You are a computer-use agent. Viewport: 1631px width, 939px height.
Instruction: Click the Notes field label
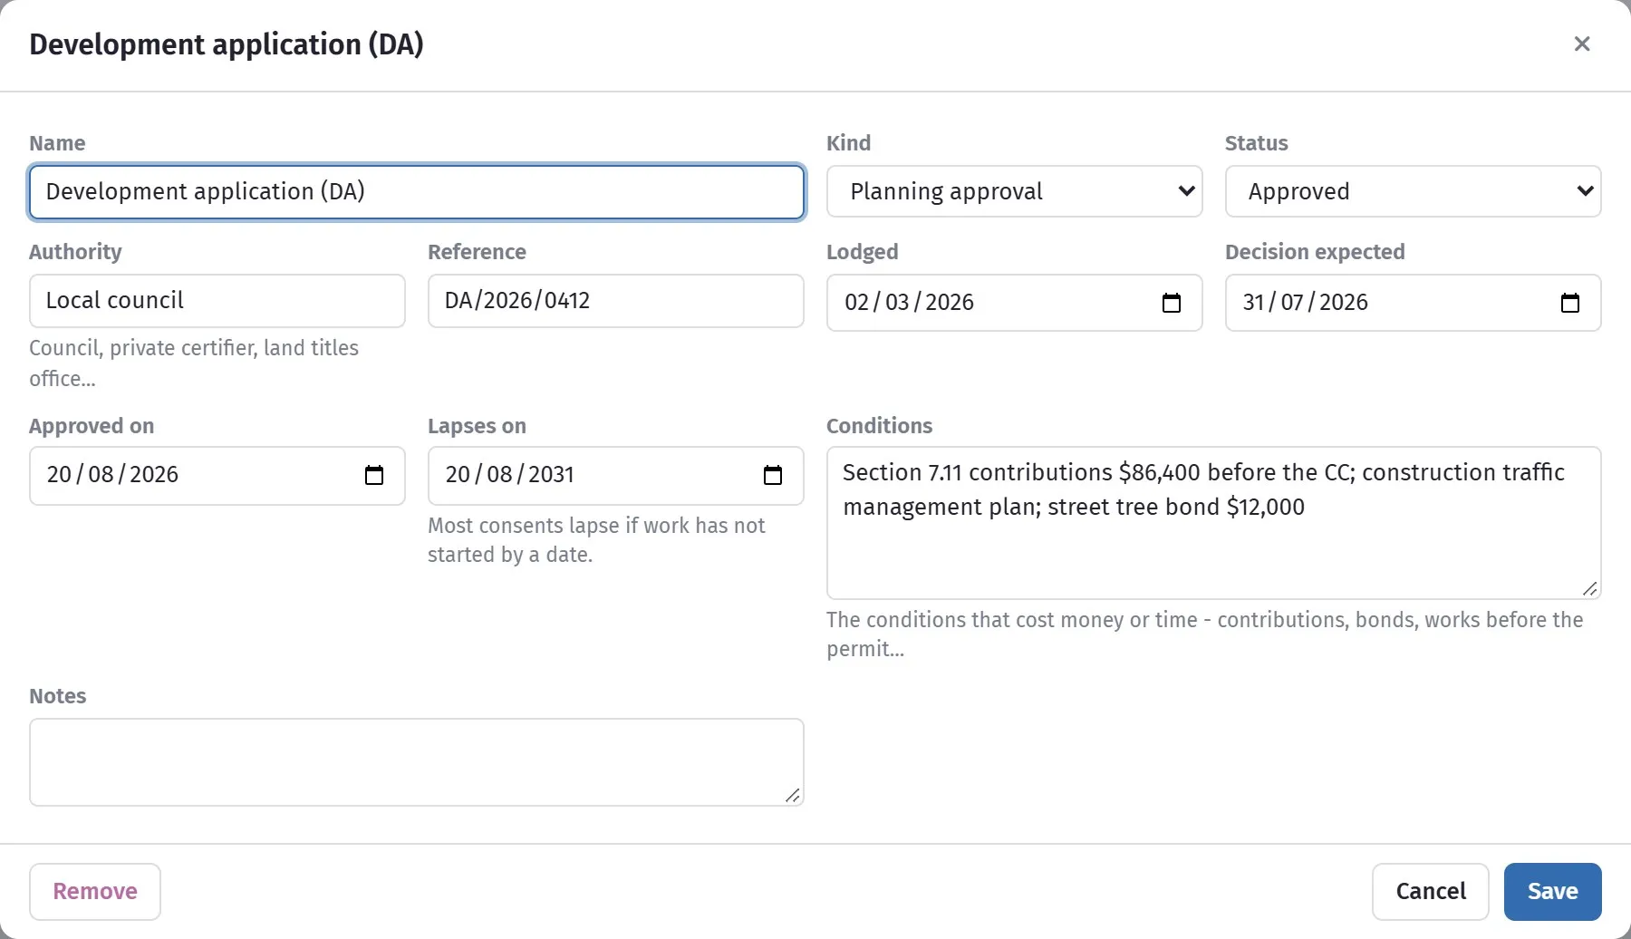pos(58,696)
